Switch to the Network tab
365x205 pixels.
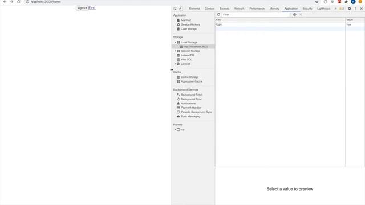240,9
